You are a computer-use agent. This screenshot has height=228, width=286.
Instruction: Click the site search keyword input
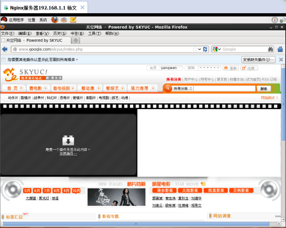pyautogui.click(x=224, y=89)
